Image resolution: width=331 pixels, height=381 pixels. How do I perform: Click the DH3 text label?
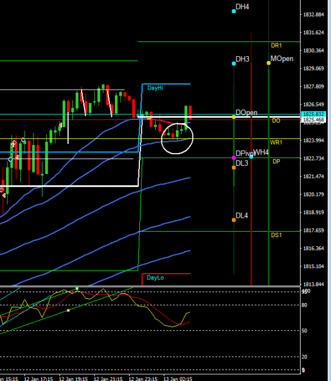pos(242,59)
